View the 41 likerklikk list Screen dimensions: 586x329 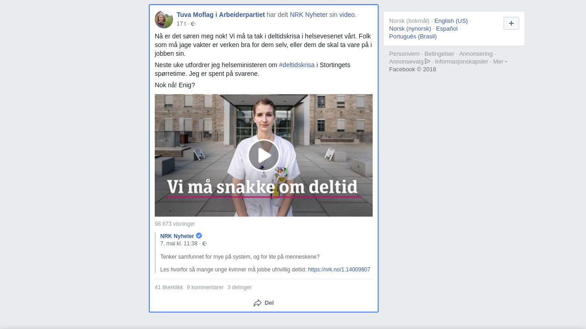[x=169, y=287]
